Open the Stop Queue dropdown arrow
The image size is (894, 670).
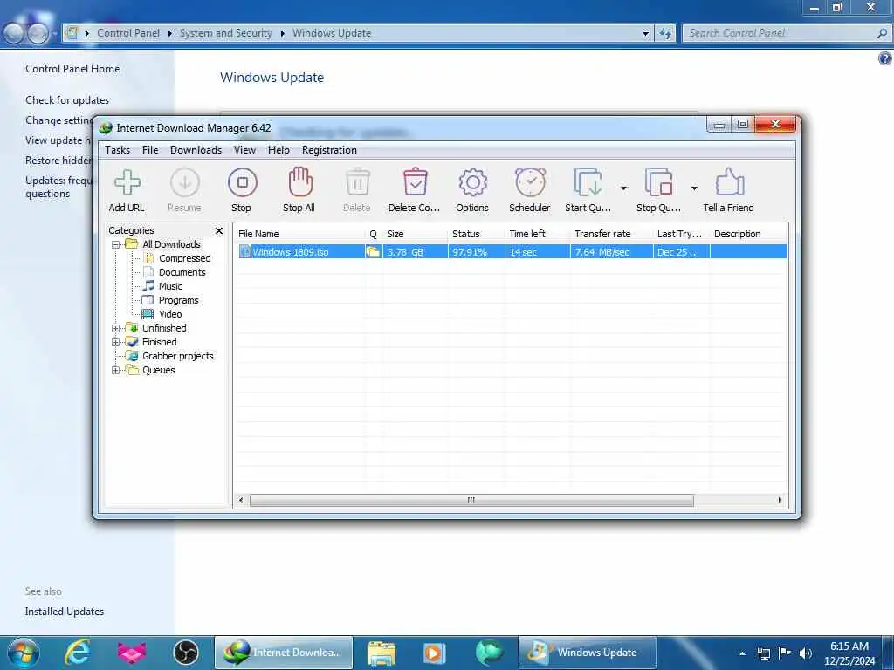pyautogui.click(x=694, y=188)
